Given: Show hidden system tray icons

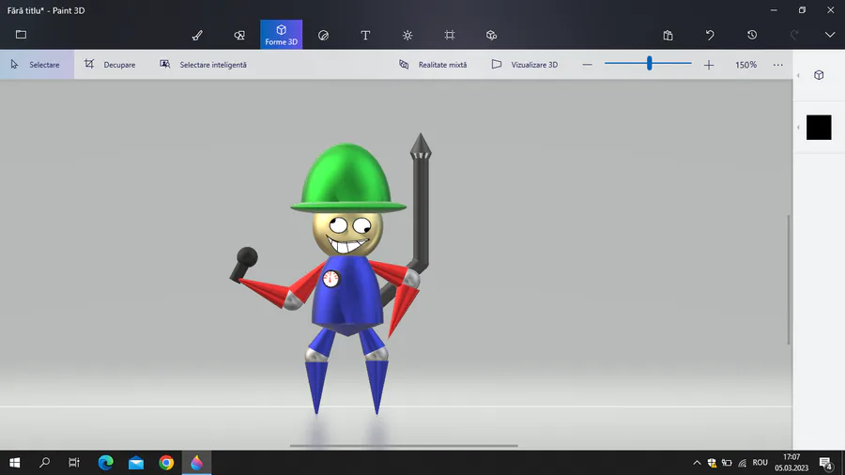Looking at the screenshot, I should click(697, 463).
